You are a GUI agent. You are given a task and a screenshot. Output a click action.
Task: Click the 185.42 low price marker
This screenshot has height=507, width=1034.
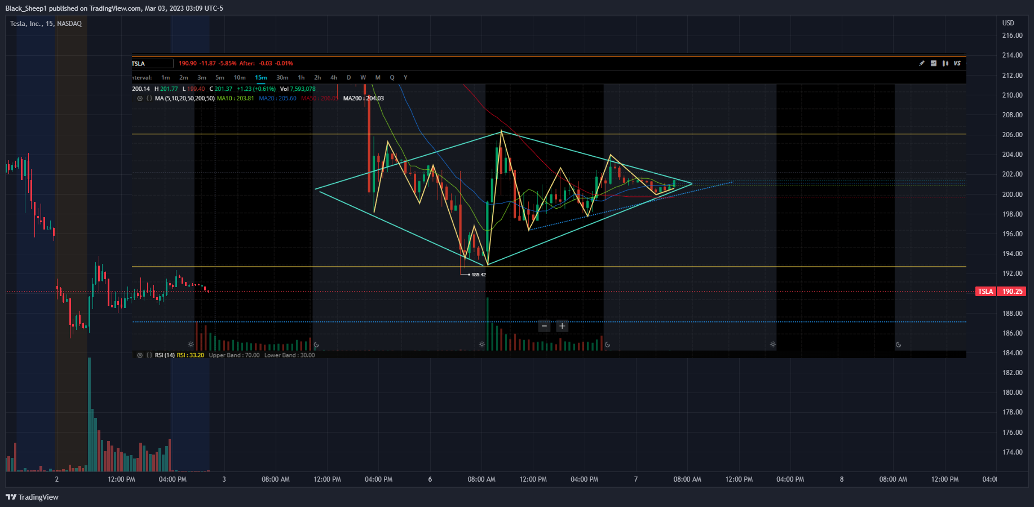click(479, 275)
